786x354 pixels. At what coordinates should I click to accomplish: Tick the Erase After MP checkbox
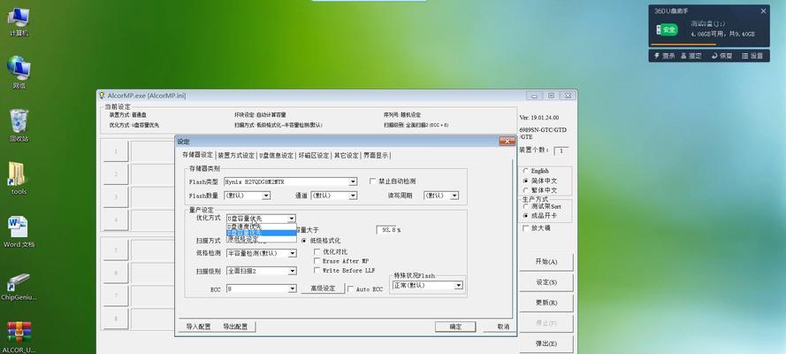317,261
